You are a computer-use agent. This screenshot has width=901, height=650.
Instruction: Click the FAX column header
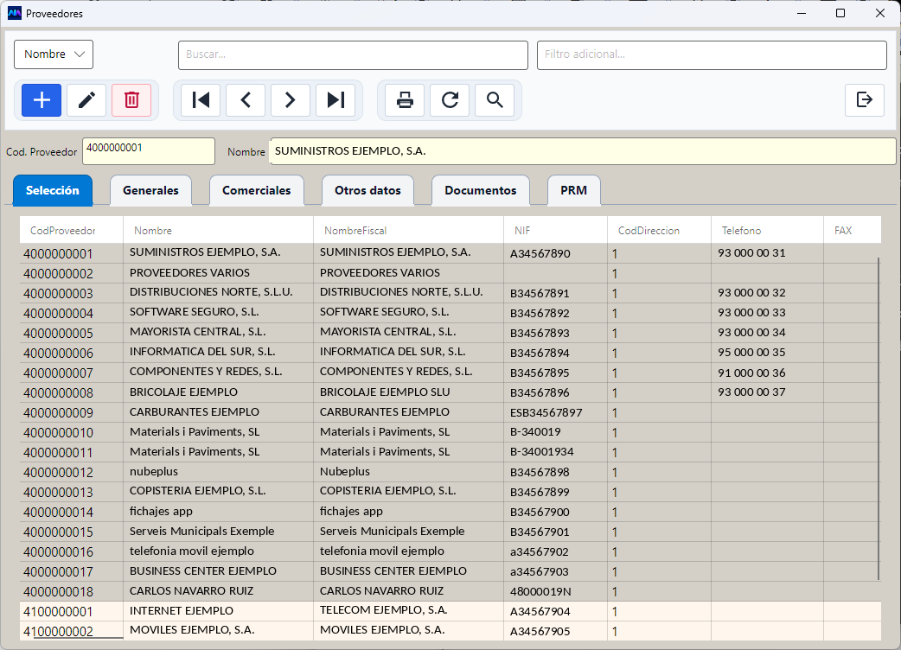pos(853,230)
